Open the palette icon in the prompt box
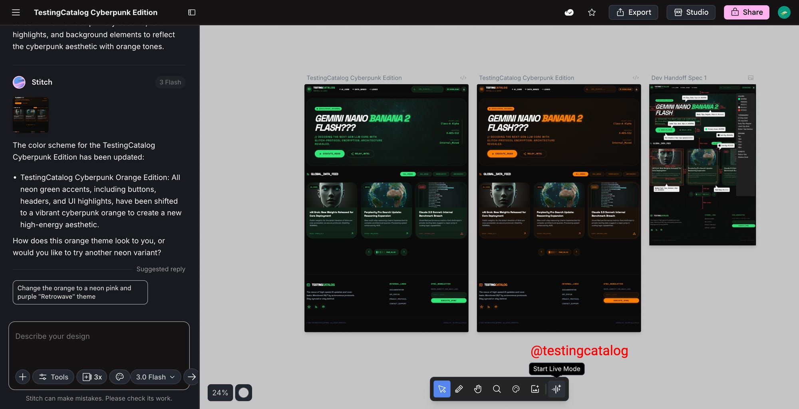The image size is (799, 409). pos(119,377)
